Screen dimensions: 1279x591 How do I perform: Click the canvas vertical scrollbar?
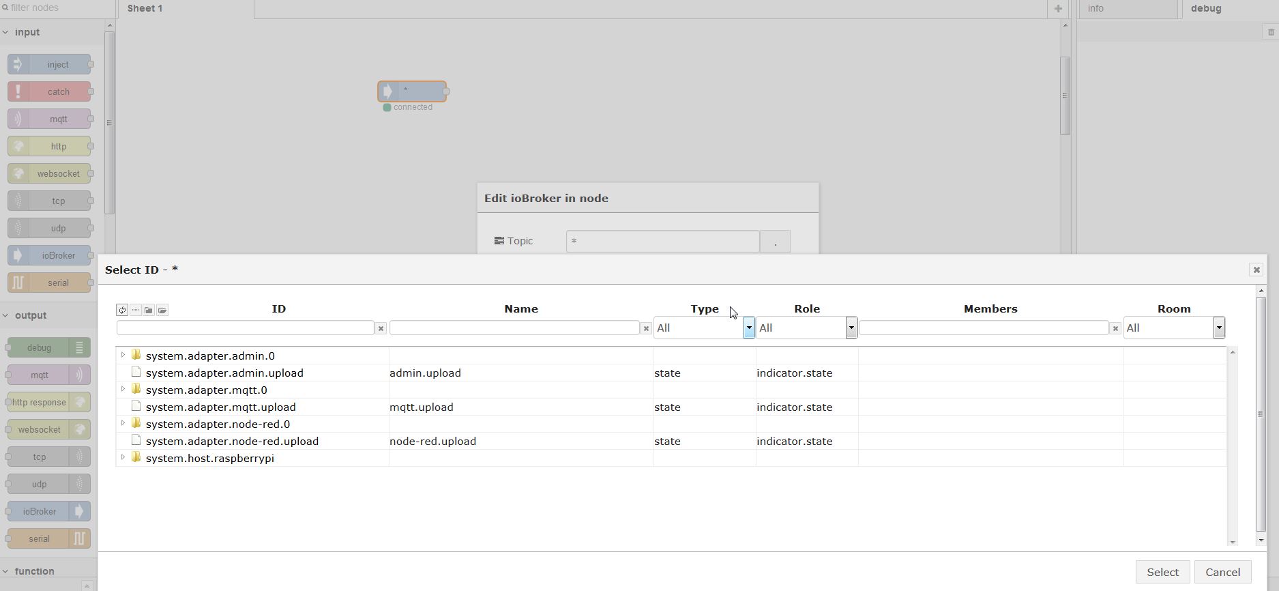point(1065,96)
